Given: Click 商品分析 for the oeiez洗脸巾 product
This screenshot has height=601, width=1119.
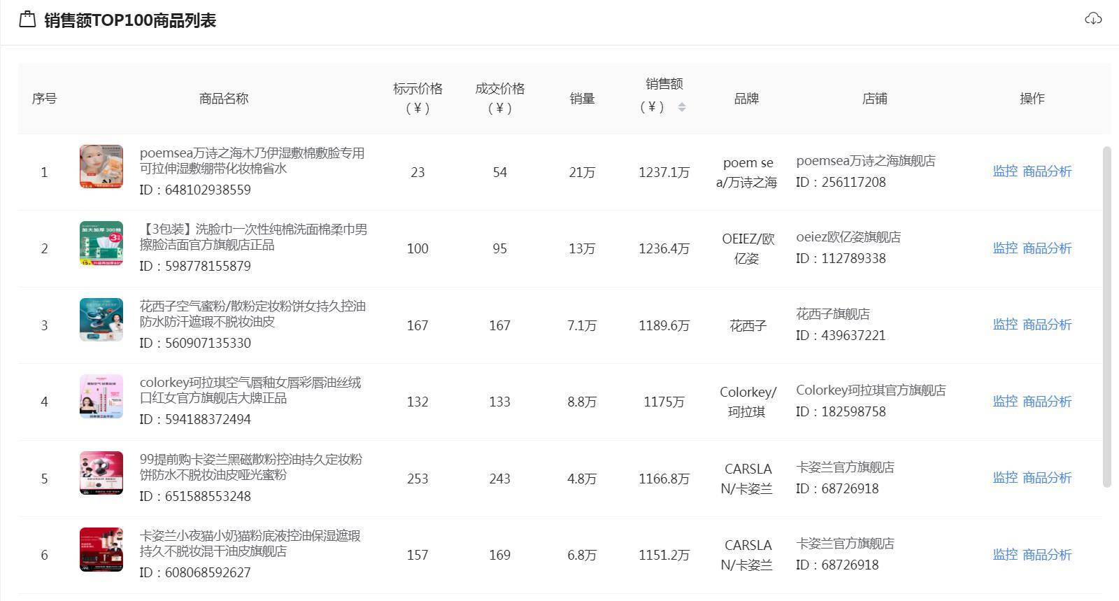Looking at the screenshot, I should pos(1047,248).
